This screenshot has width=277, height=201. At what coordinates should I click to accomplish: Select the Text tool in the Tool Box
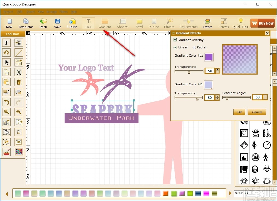[7, 43]
